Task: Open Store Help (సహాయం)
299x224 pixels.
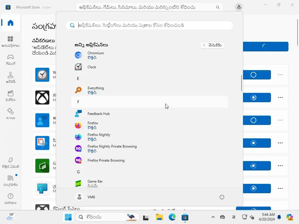Action: [11, 199]
